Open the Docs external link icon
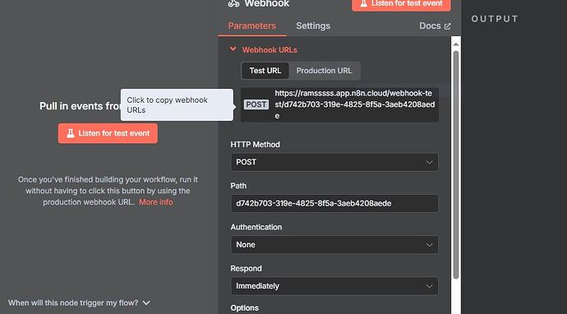The height and width of the screenshot is (314, 567). pos(447,26)
